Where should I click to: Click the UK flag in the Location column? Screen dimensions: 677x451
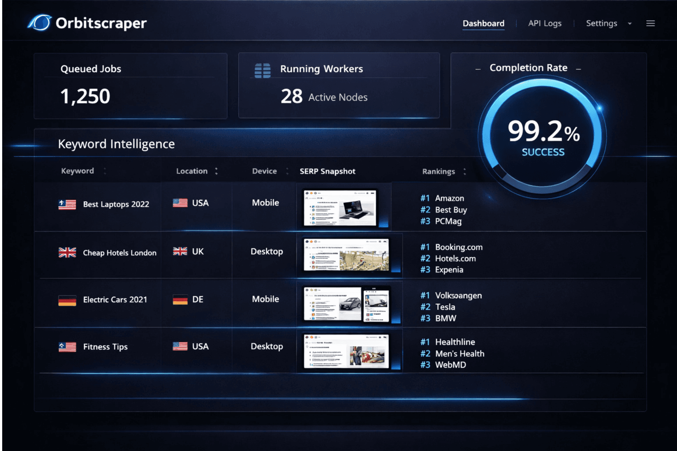click(180, 251)
